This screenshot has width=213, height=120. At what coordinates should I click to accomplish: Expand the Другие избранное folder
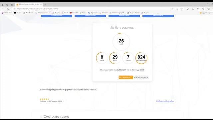[206, 13]
